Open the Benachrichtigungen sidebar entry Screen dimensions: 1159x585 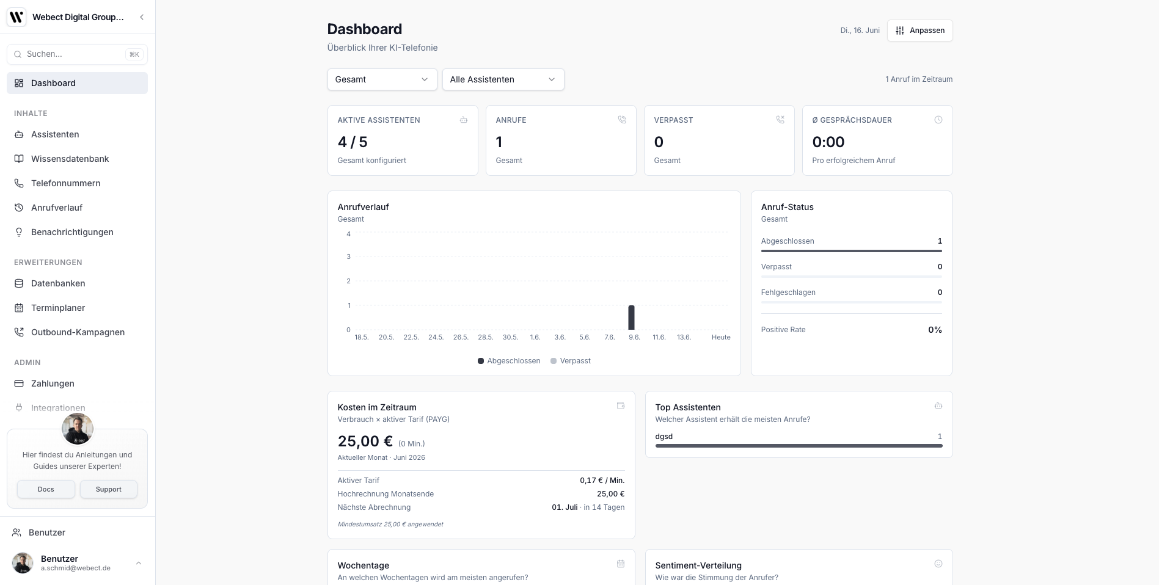[x=77, y=232]
